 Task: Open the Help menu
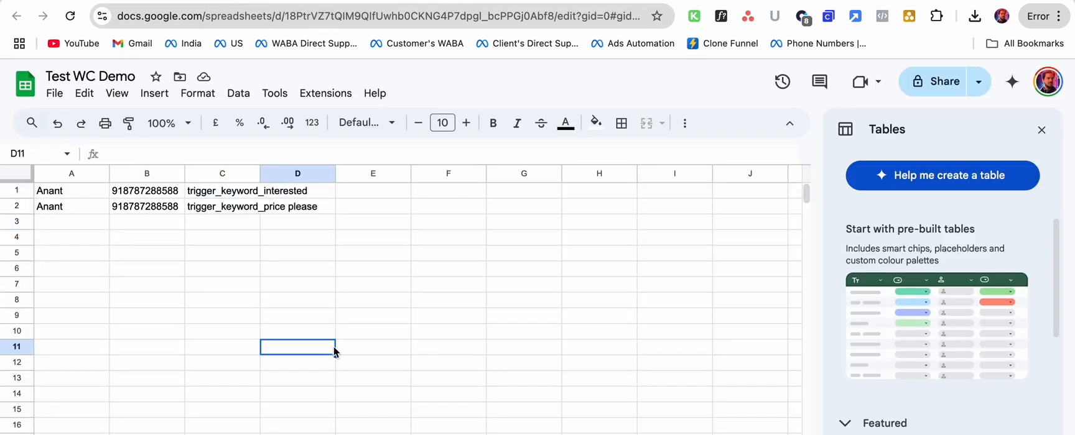point(375,93)
